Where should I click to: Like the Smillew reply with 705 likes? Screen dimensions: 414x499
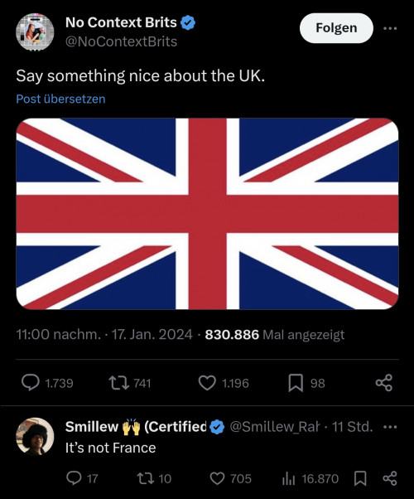click(x=218, y=478)
